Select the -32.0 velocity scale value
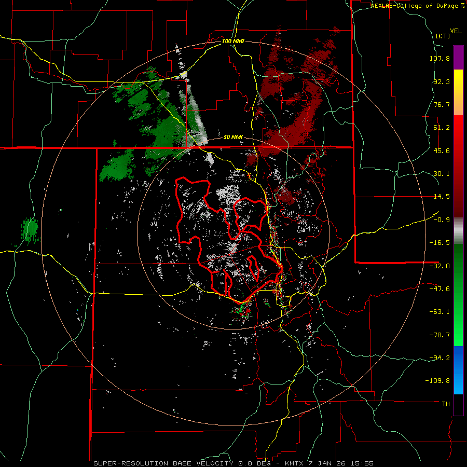 pos(439,266)
